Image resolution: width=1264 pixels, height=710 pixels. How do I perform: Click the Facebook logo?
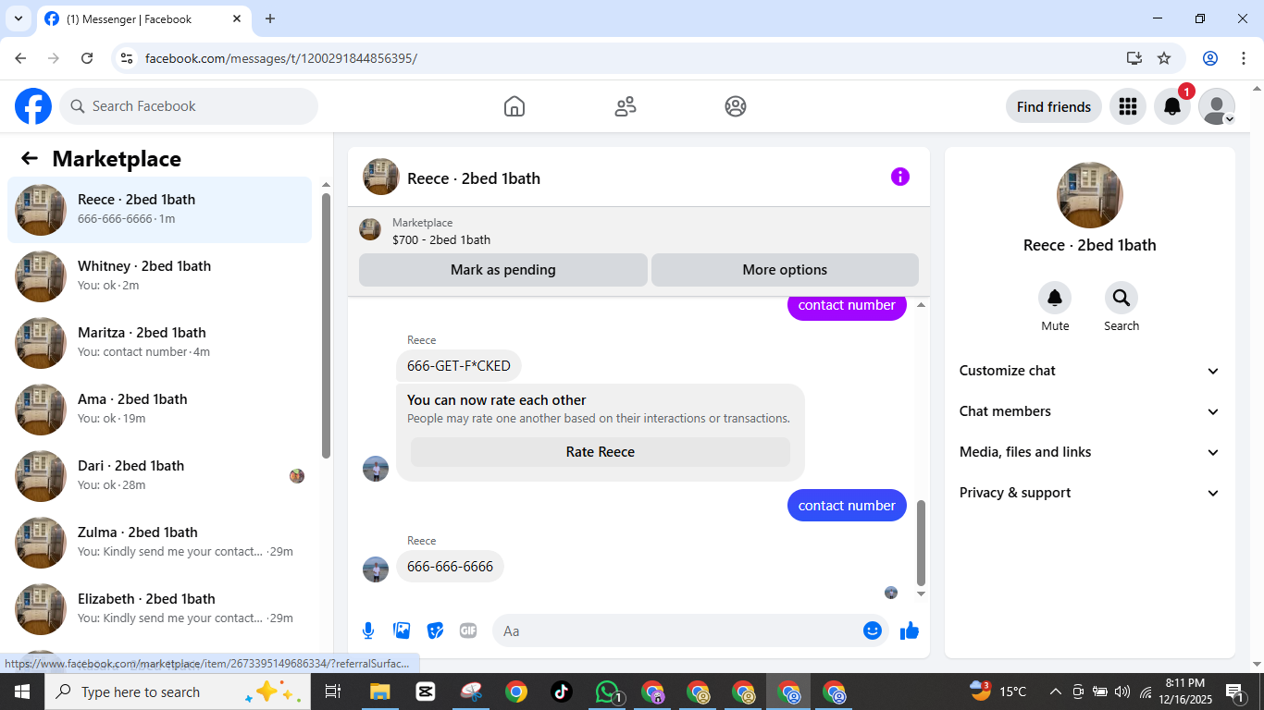[33, 106]
